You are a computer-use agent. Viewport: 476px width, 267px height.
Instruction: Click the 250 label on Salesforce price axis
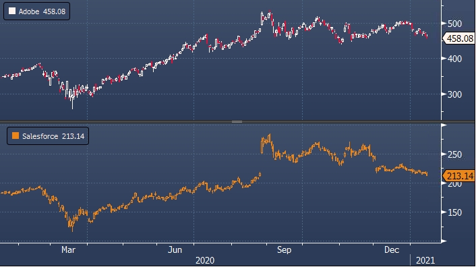454,154
